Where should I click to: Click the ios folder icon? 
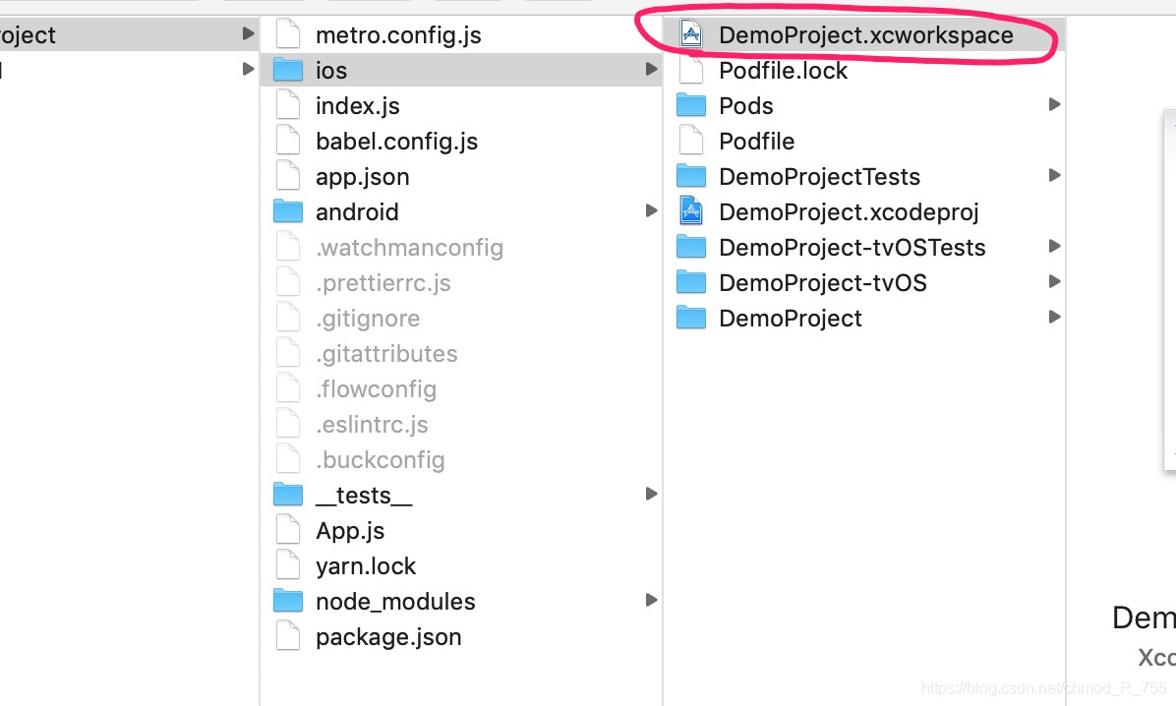coord(288,70)
